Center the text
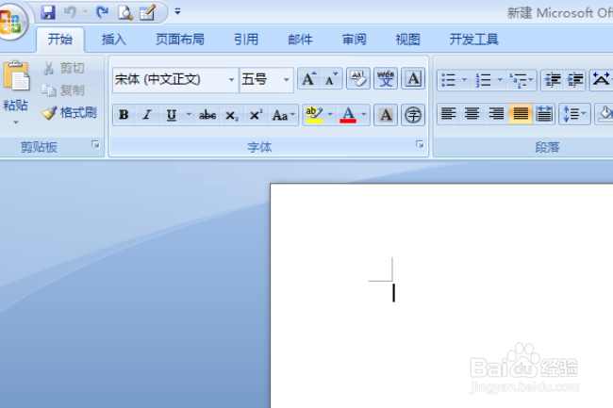Screen dimensions: 613x408 click(x=472, y=114)
